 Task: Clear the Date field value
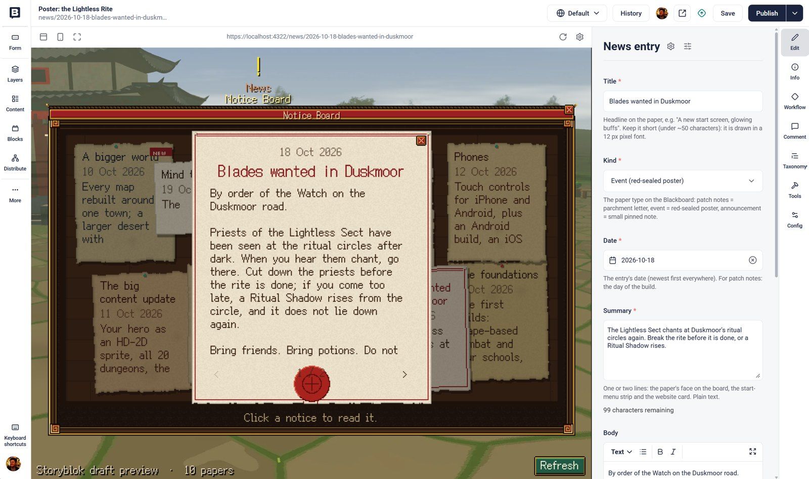(752, 260)
